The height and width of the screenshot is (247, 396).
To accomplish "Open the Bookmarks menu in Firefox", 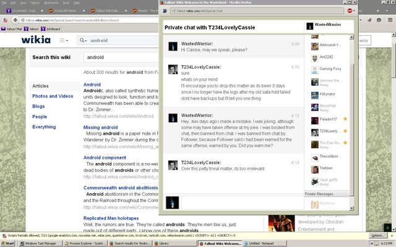I will [51, 2].
